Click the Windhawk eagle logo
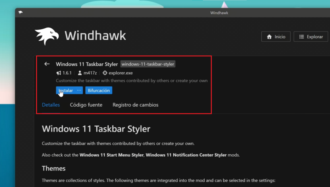Image resolution: width=330 pixels, height=187 pixels. [47, 36]
